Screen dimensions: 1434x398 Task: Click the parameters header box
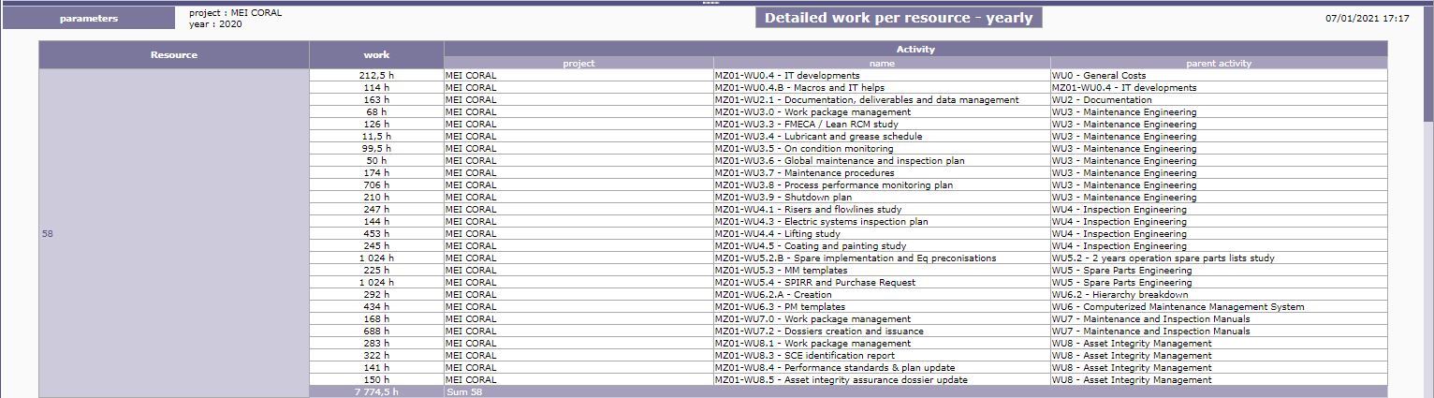89,19
